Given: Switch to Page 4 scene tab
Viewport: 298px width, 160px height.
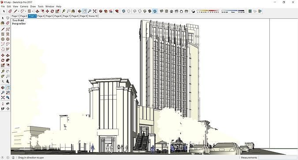Looking at the screenshot, I should pos(41,16).
